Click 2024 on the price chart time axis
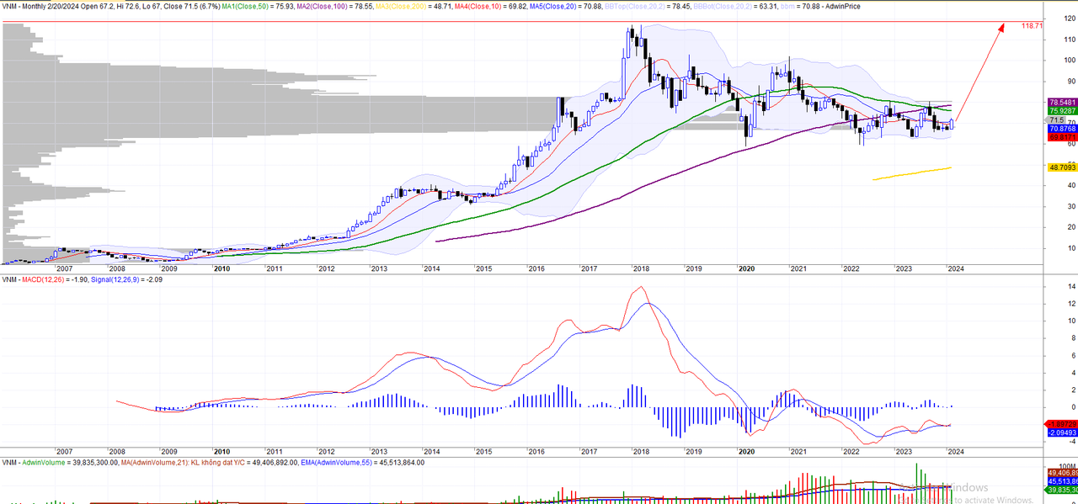 [956, 269]
